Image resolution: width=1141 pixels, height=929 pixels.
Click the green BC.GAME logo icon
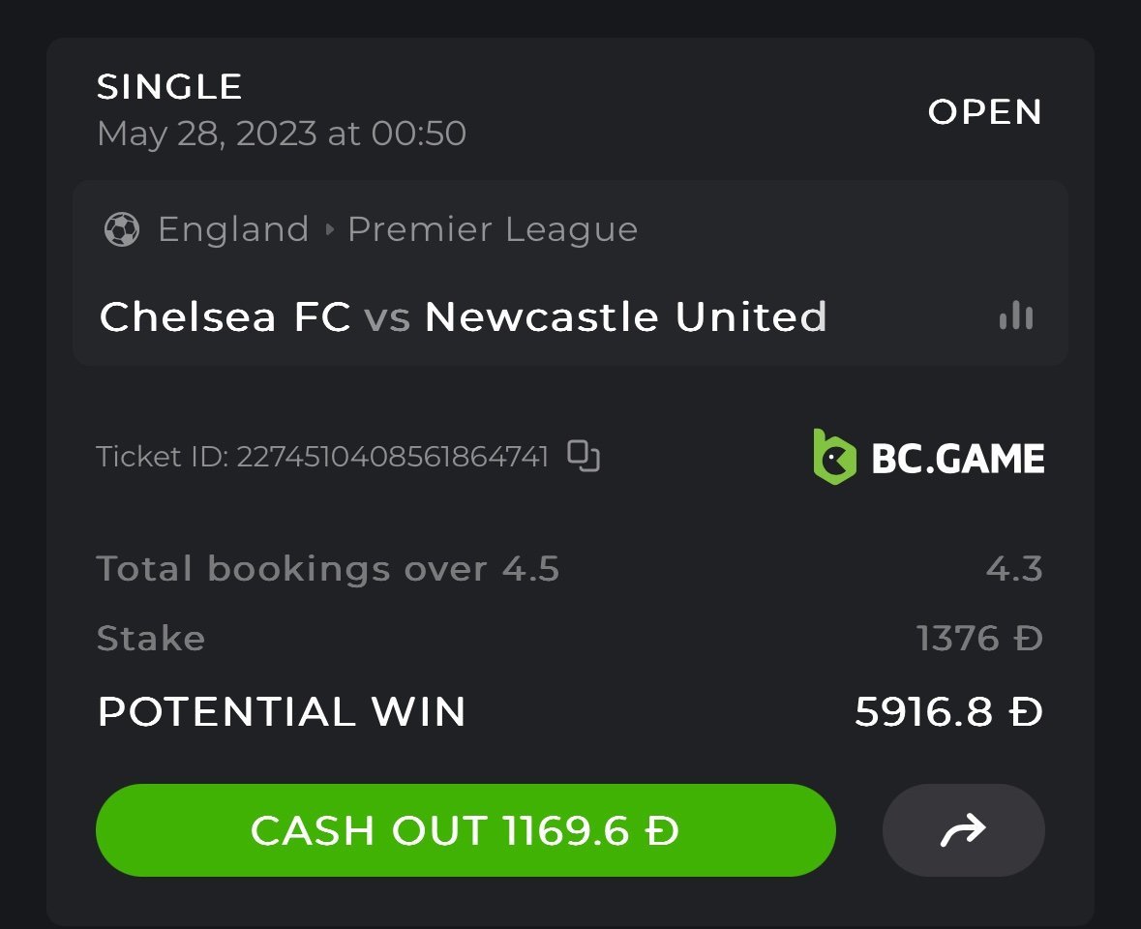pyautogui.click(x=834, y=457)
